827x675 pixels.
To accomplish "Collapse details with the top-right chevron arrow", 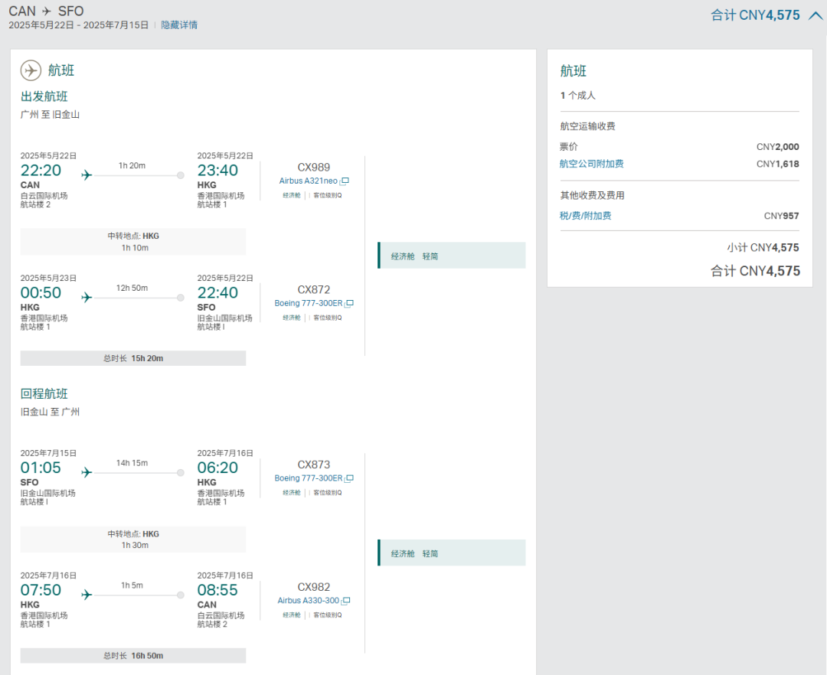I will (815, 15).
